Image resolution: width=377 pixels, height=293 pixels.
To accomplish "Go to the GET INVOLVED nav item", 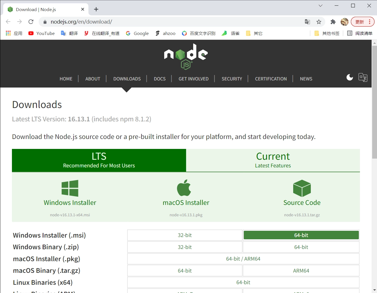I will click(x=193, y=79).
